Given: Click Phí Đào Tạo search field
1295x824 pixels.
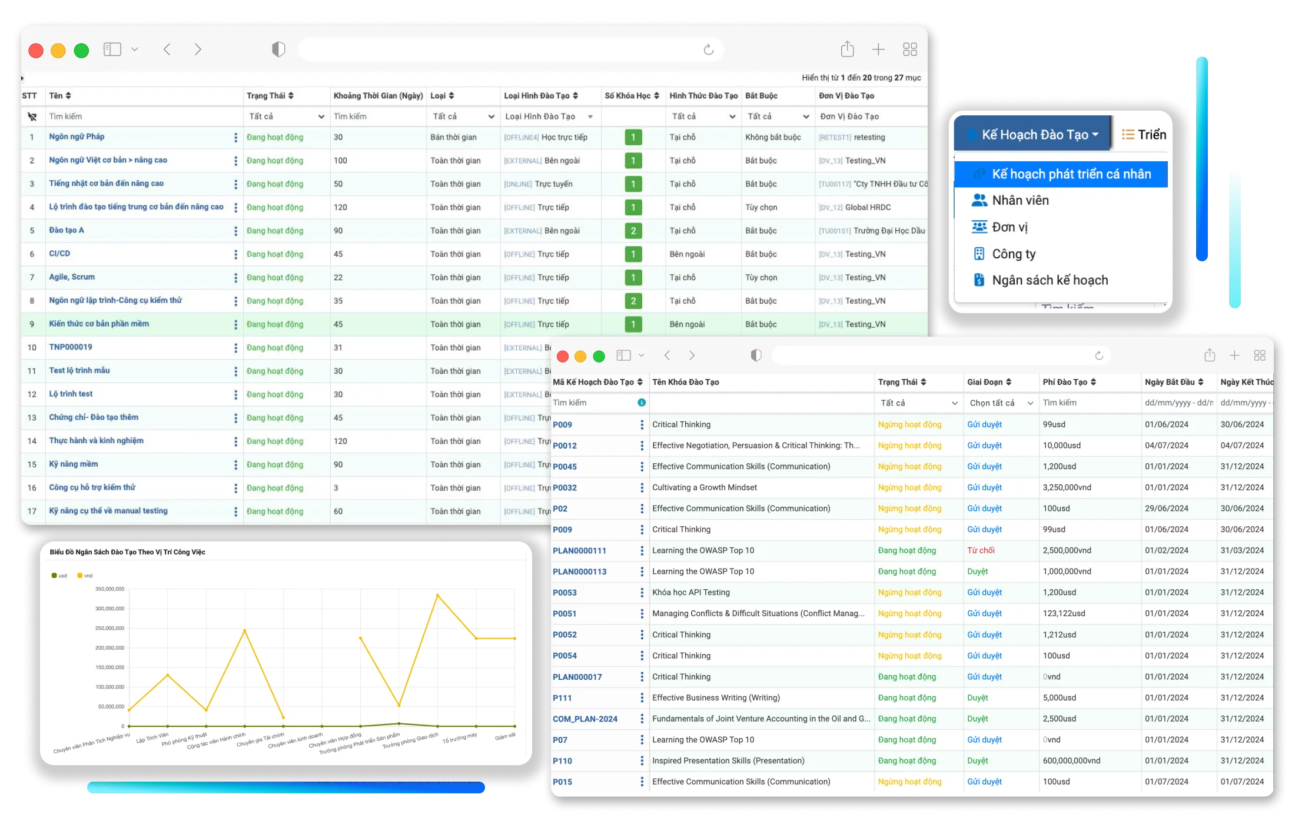Looking at the screenshot, I should 1090,403.
